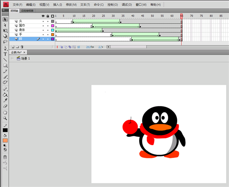Click the padlock icon heading the layer columns
The image size is (229, 187).
[48, 16]
